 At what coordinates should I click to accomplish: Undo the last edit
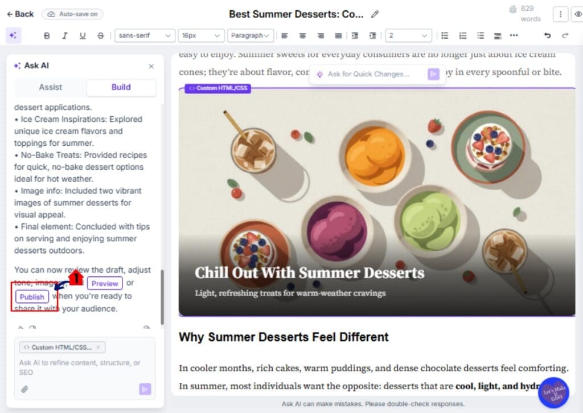547,35
